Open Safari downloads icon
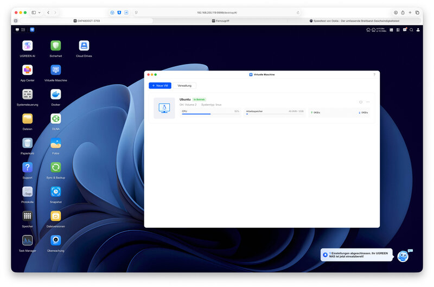The height and width of the screenshot is (287, 434). tap(396, 12)
